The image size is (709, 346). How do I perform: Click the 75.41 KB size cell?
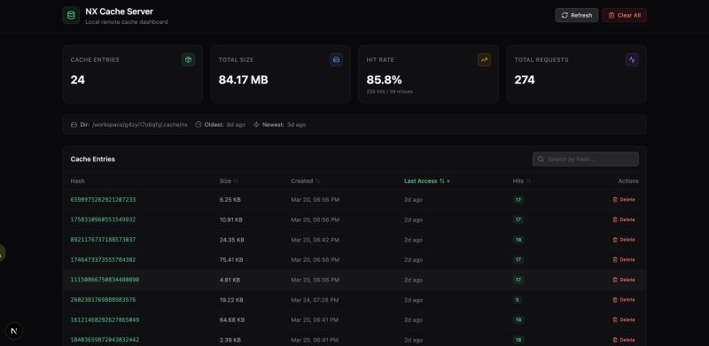(231, 260)
